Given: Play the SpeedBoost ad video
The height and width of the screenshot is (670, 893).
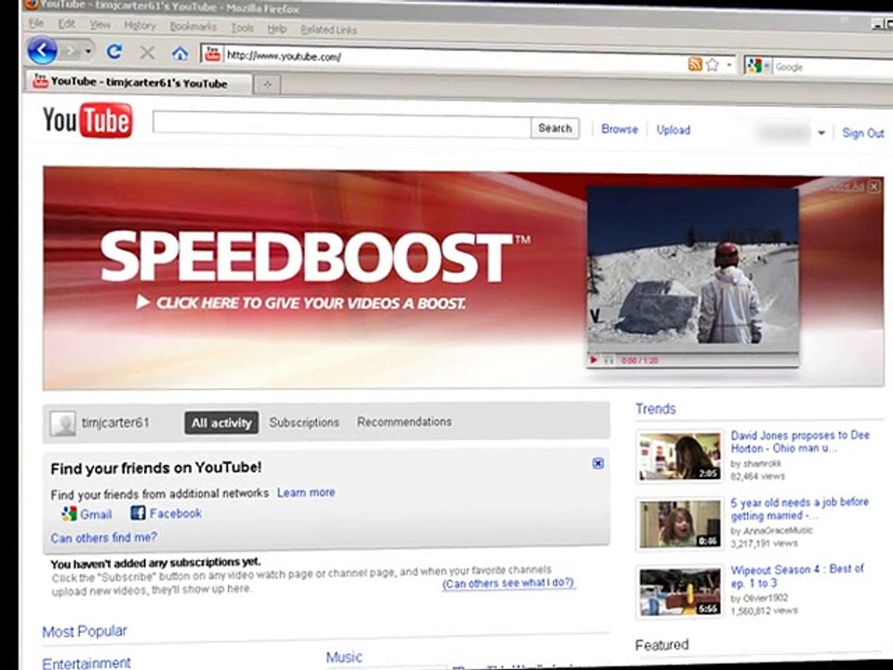Looking at the screenshot, I should click(x=593, y=360).
